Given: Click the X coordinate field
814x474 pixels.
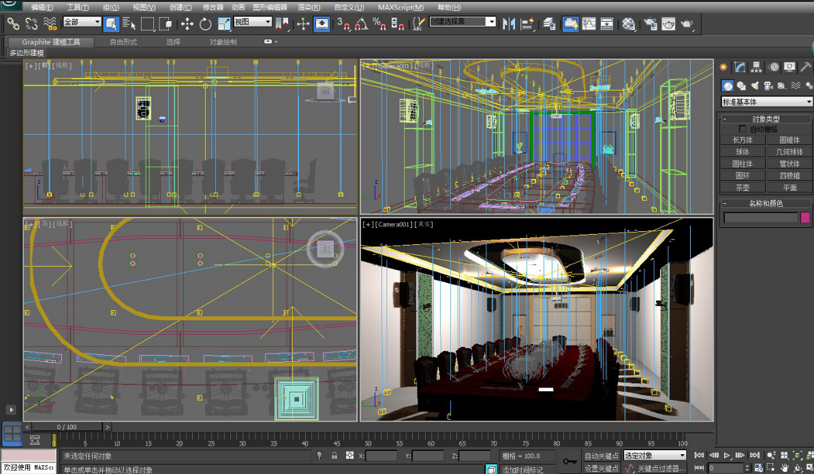Looking at the screenshot, I should pos(381,456).
